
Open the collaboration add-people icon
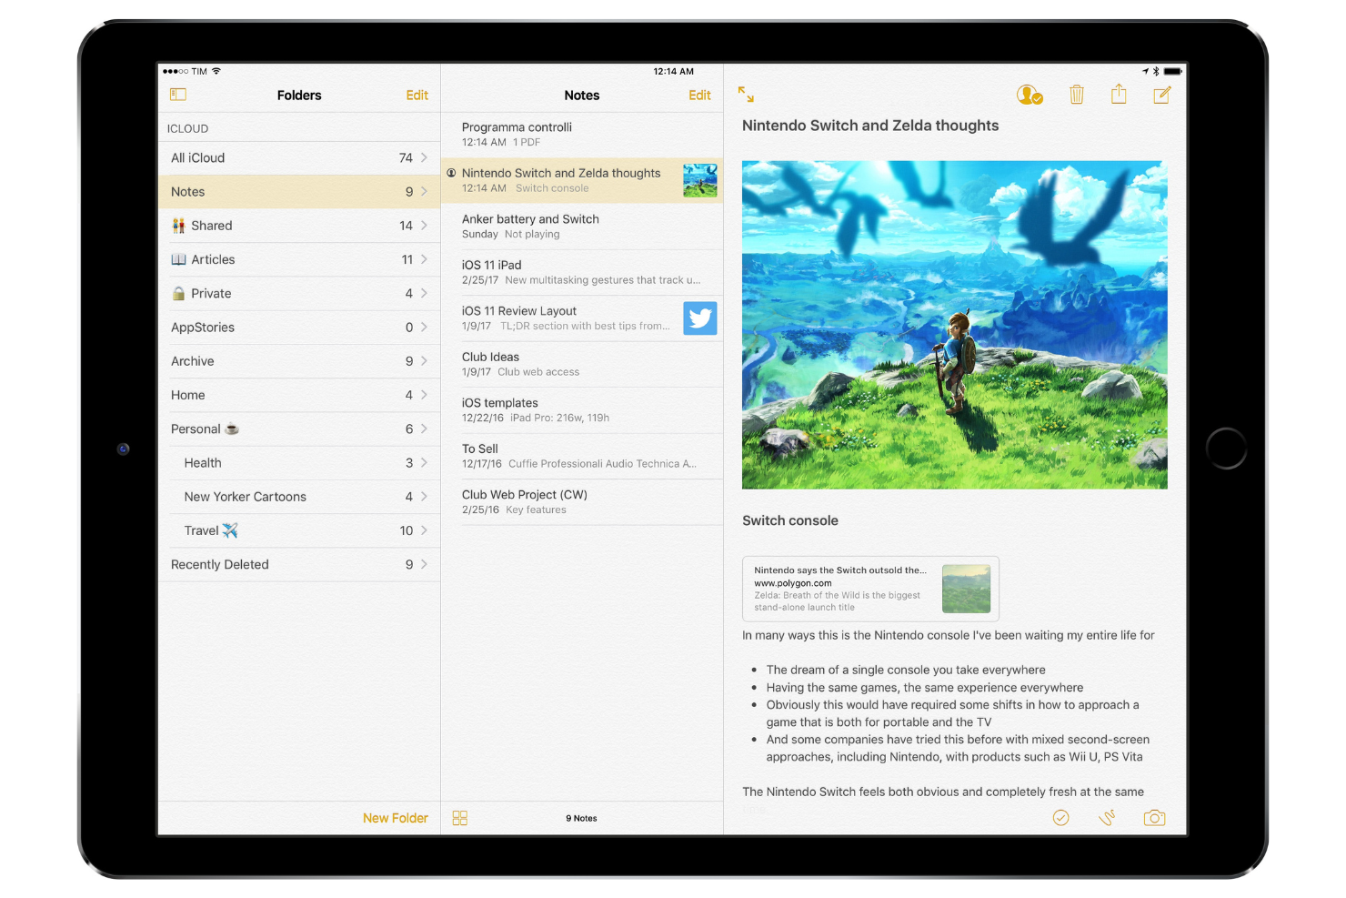pos(1029,95)
